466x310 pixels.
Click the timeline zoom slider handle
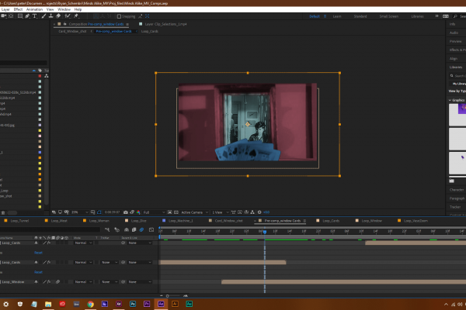coord(167,296)
